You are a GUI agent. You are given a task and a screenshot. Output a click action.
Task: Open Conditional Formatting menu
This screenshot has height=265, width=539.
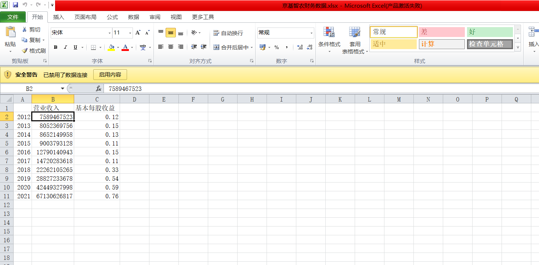click(329, 40)
